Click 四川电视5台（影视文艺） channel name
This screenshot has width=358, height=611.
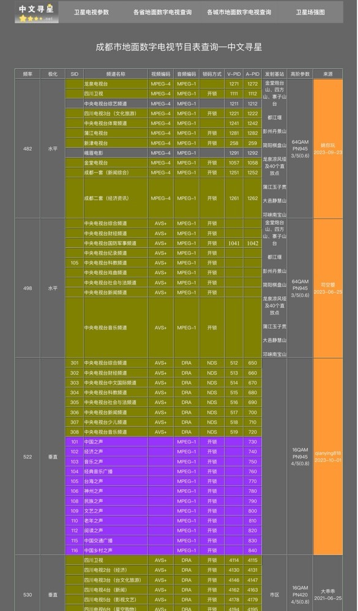click(x=110, y=600)
